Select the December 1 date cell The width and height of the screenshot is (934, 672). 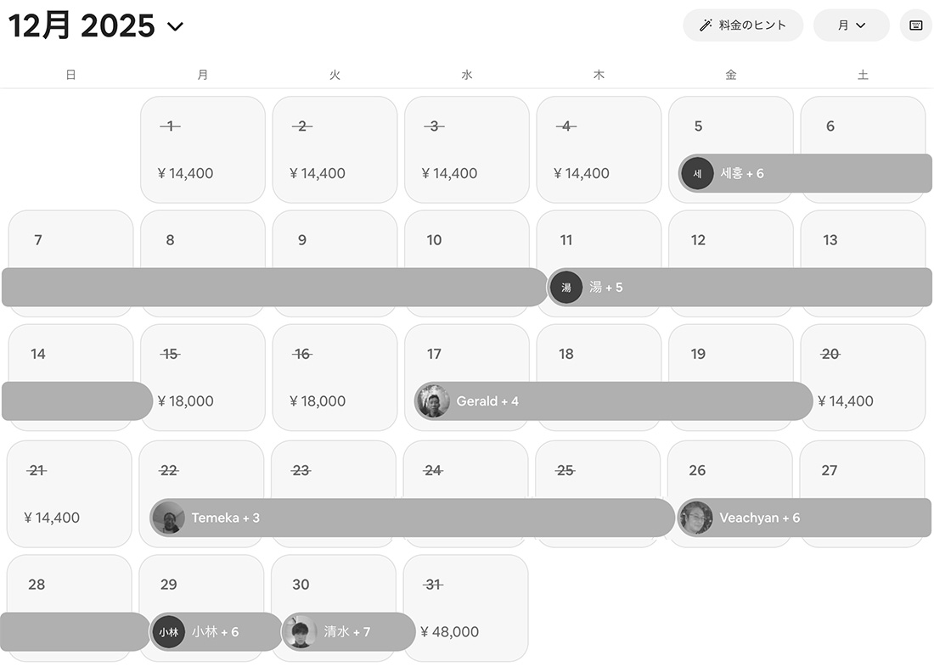[x=202, y=149]
